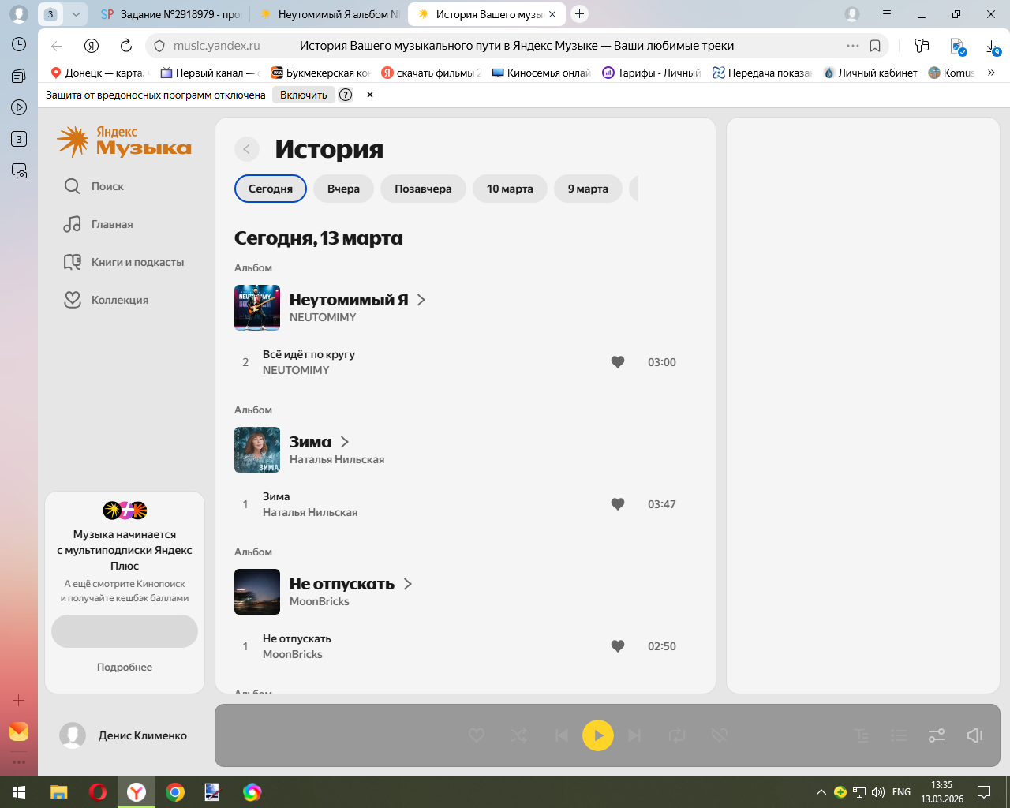Open Yandex home page button in toolbar

(92, 46)
